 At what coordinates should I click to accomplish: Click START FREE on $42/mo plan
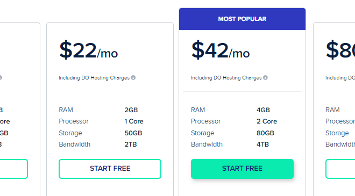tap(242, 169)
